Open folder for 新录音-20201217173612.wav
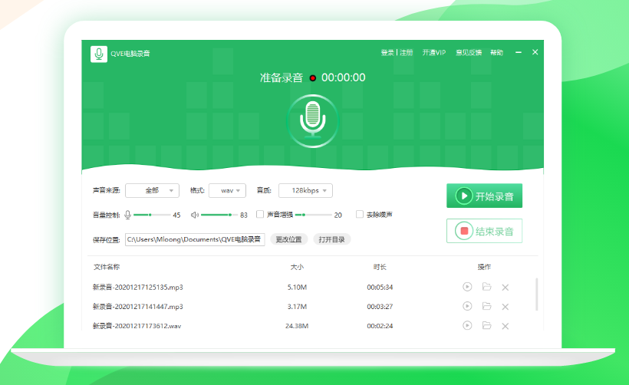629x385 pixels. pos(486,325)
